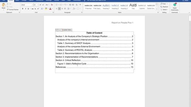The image size is (191, 107).
Task: Click the Share button
Action: (185, 1)
